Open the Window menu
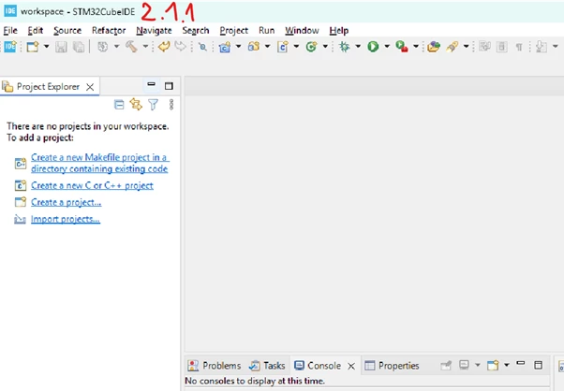This screenshot has width=564, height=391. (302, 31)
